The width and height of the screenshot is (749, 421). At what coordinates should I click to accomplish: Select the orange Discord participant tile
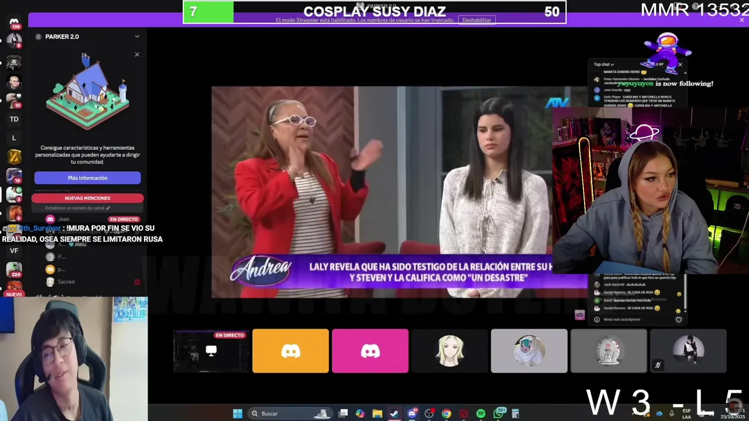[290, 351]
